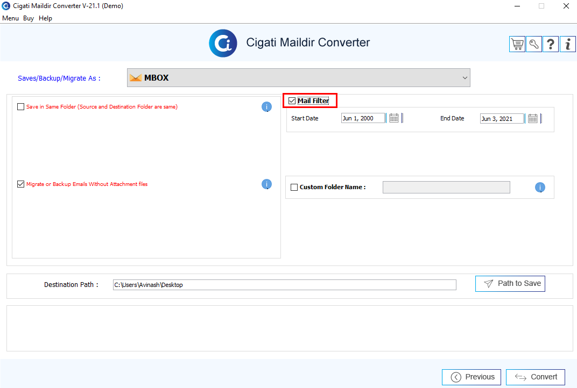Click the about info icon in header
This screenshot has width=577, height=388.
click(568, 45)
